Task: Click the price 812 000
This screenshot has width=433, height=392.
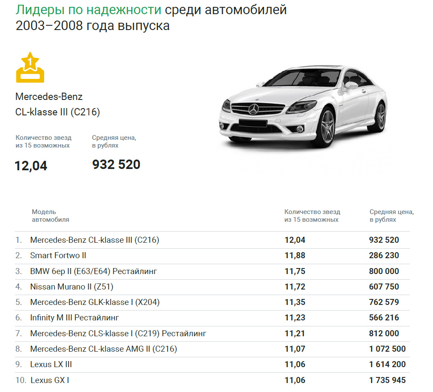Action: point(384,333)
